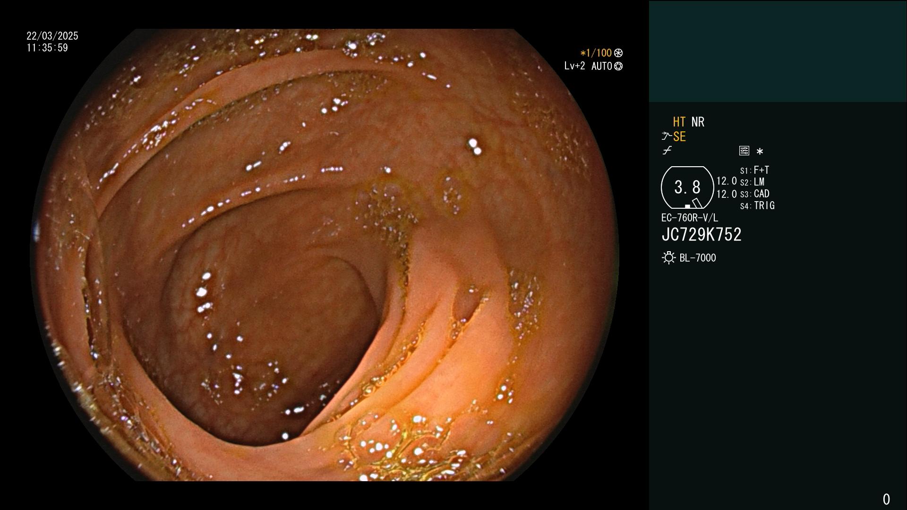Click the endoscopic image view
Image resolution: width=907 pixels, height=510 pixels.
pyautogui.click(x=325, y=255)
